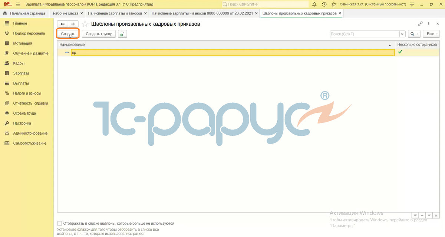Clear the Поиск (Ctrl+F) field x button
The image size is (445, 237).
coord(402,34)
